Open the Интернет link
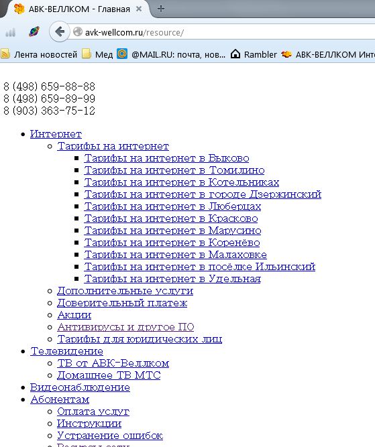The height and width of the screenshot is (447, 375). [56, 134]
